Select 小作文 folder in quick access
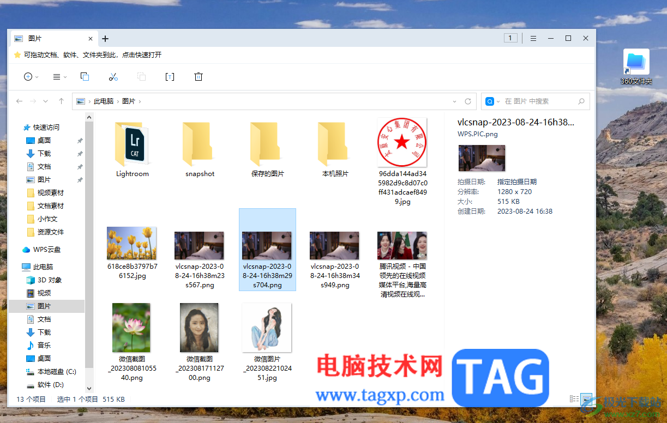Image resolution: width=667 pixels, height=423 pixels. coord(43,219)
